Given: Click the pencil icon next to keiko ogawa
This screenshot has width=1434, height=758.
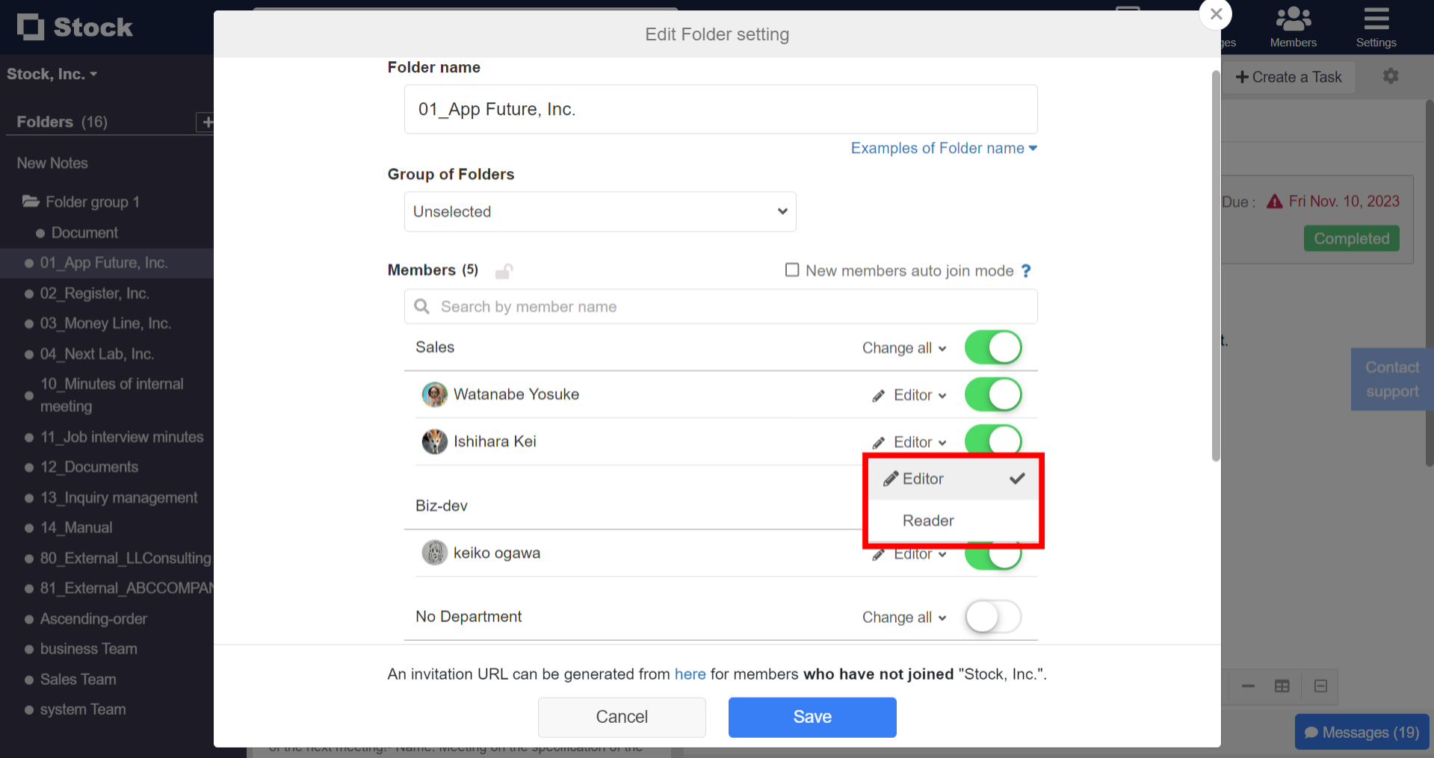Looking at the screenshot, I should 877,553.
